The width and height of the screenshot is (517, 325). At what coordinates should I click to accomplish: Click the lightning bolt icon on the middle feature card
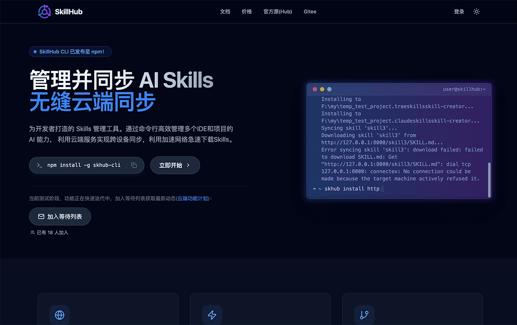tap(212, 315)
